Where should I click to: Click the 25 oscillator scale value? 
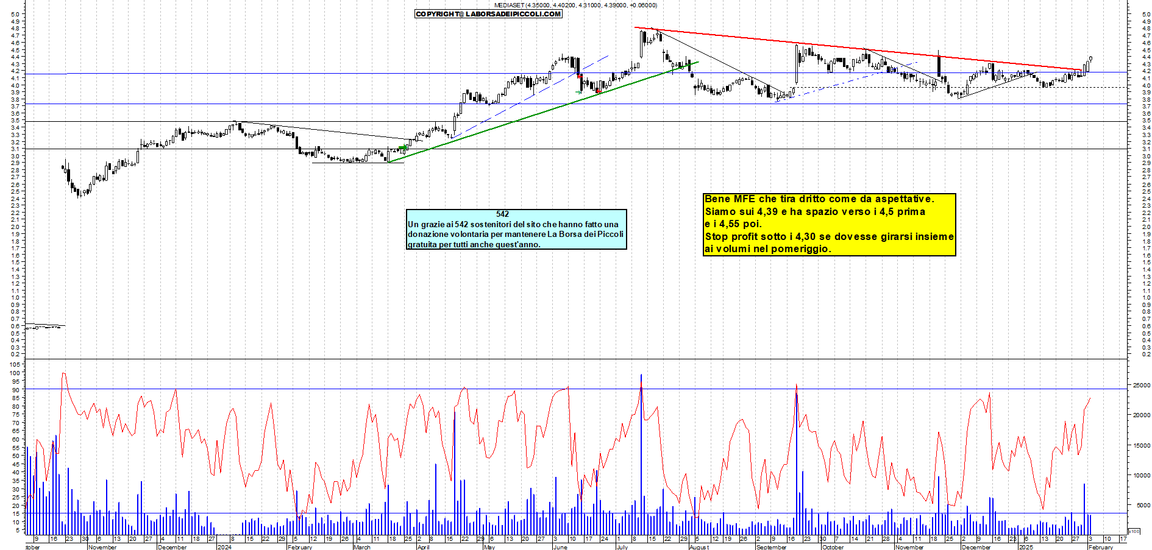click(16, 497)
